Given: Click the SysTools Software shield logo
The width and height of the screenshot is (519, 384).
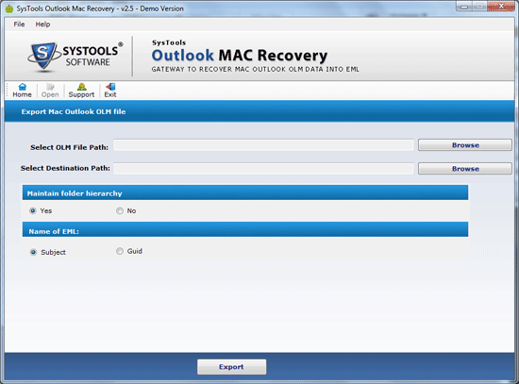Looking at the screenshot, I should (x=42, y=56).
